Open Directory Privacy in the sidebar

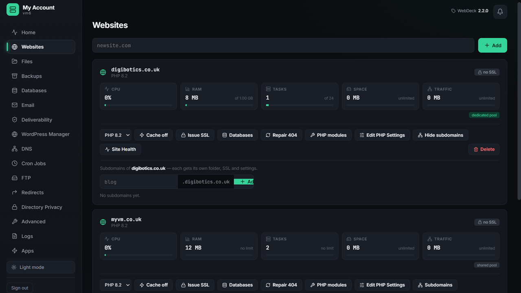point(41,207)
